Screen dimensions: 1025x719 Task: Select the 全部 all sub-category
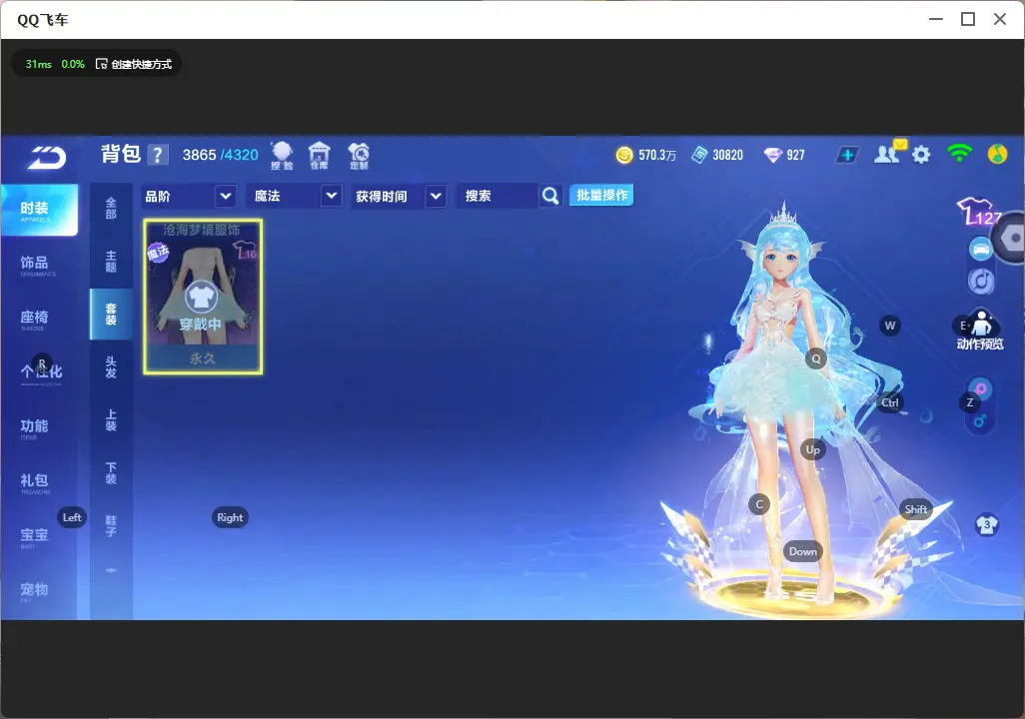pos(111,209)
